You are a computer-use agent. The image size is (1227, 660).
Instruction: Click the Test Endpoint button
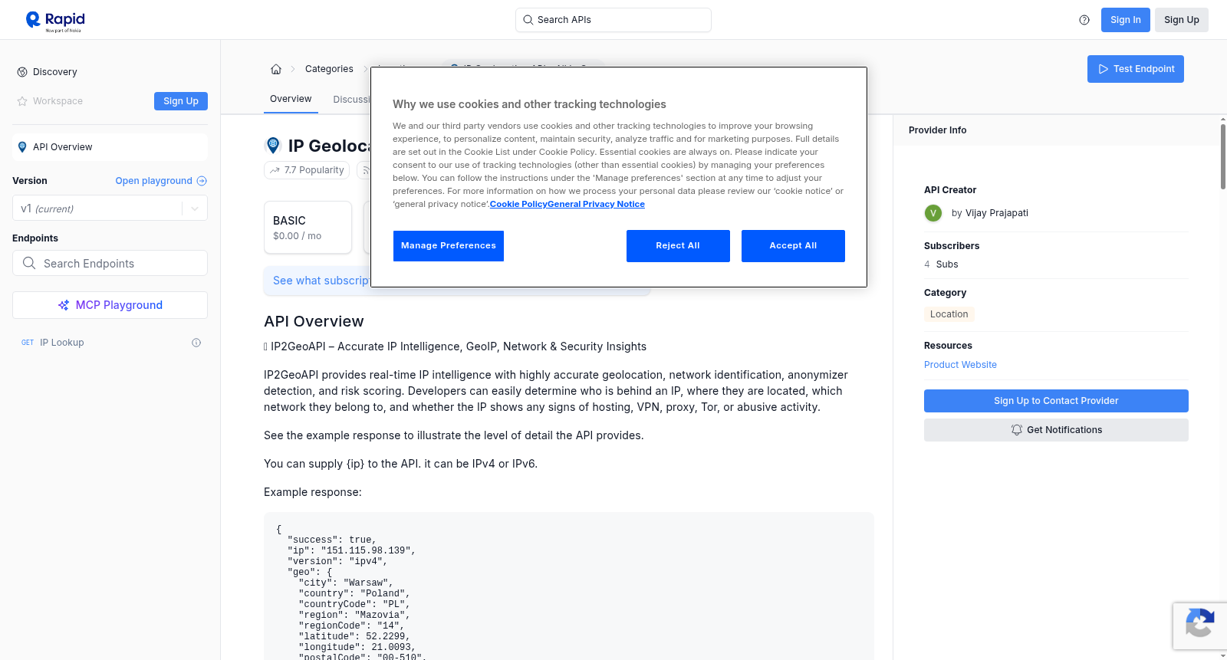tap(1136, 69)
